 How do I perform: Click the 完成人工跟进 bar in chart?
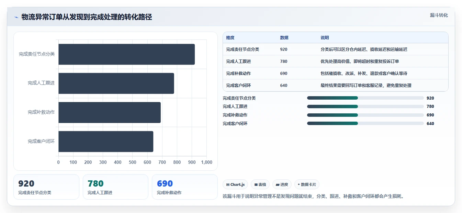[x=116, y=83]
